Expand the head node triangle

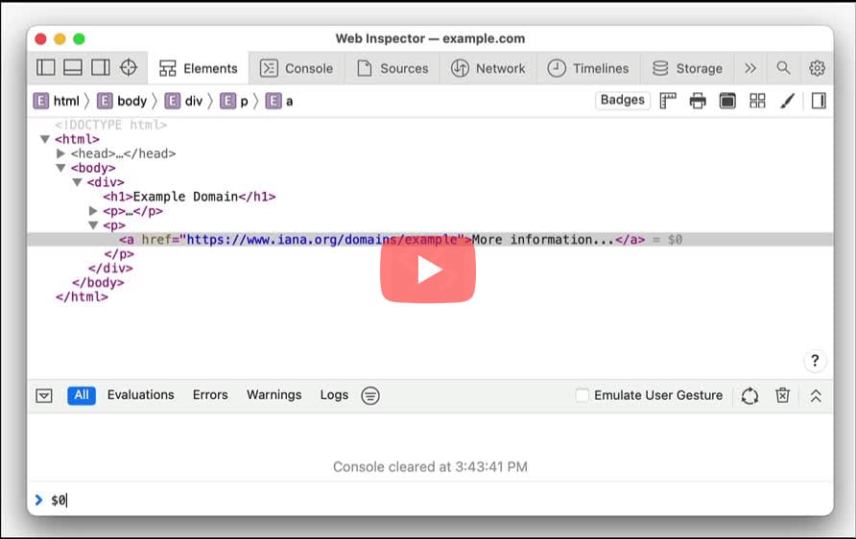tap(60, 153)
